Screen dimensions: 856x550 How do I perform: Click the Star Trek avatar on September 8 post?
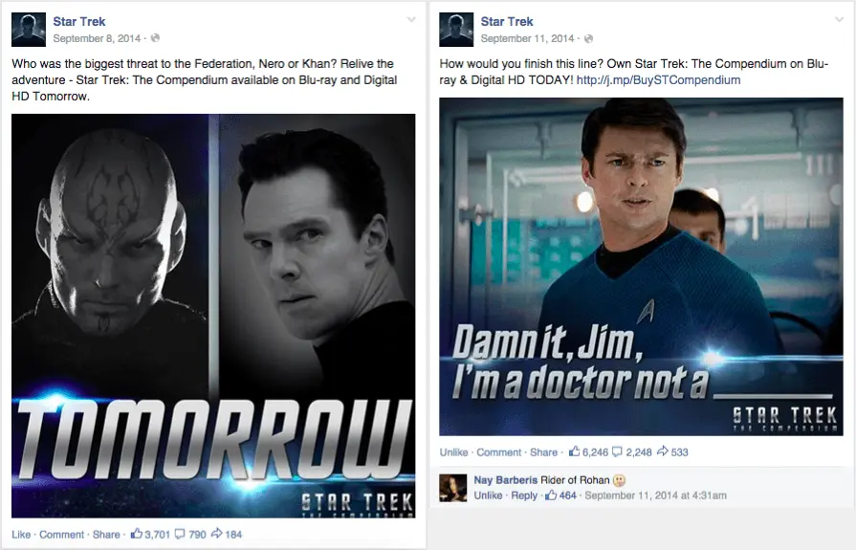29,30
